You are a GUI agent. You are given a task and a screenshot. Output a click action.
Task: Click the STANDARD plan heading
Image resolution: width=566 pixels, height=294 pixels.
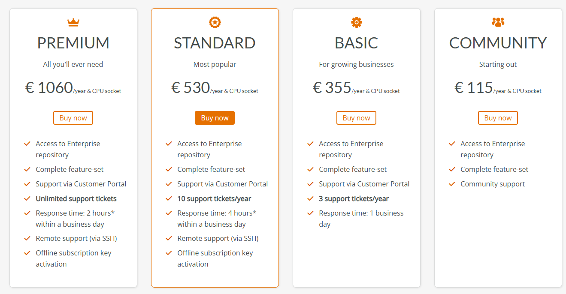pyautogui.click(x=215, y=43)
